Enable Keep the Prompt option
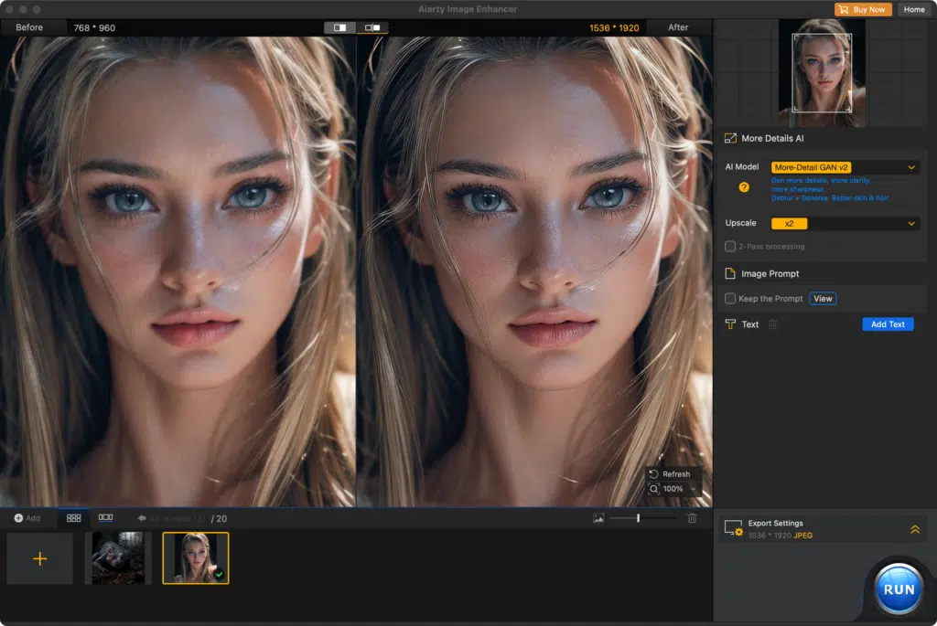 pyautogui.click(x=729, y=298)
